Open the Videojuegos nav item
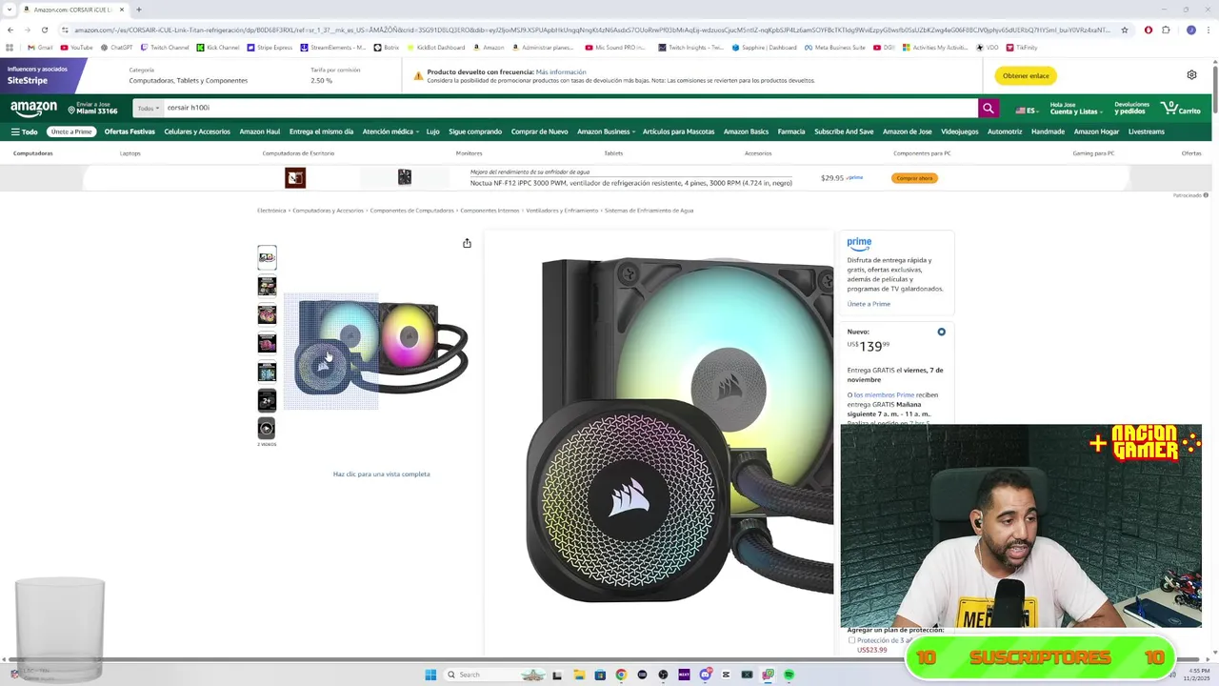 959,131
